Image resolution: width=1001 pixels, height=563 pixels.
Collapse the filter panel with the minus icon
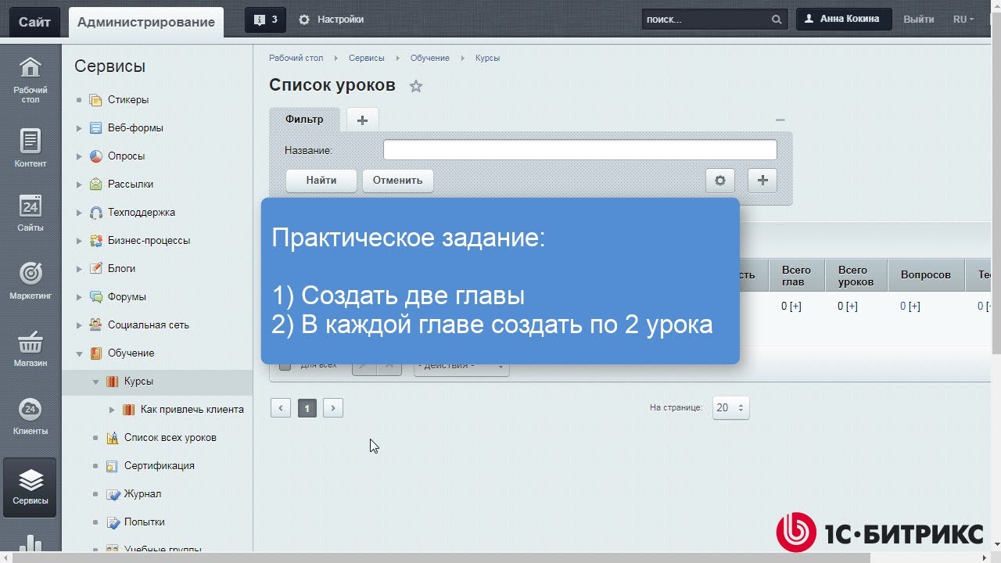(780, 120)
